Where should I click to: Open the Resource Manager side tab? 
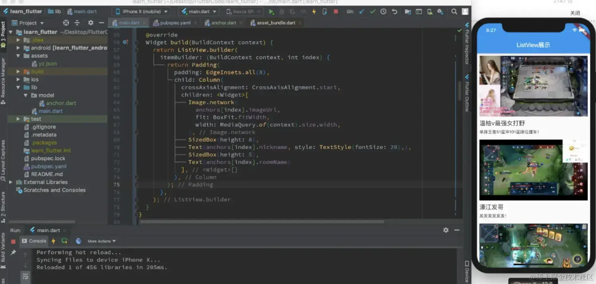[3, 81]
